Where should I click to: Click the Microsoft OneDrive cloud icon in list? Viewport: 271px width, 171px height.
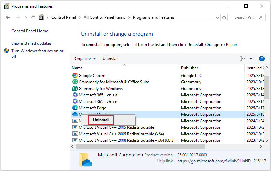point(75,114)
